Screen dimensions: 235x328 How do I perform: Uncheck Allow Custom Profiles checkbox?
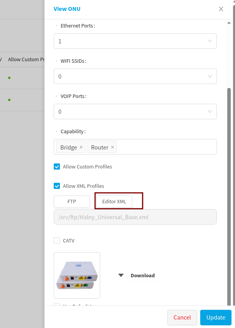click(x=57, y=167)
